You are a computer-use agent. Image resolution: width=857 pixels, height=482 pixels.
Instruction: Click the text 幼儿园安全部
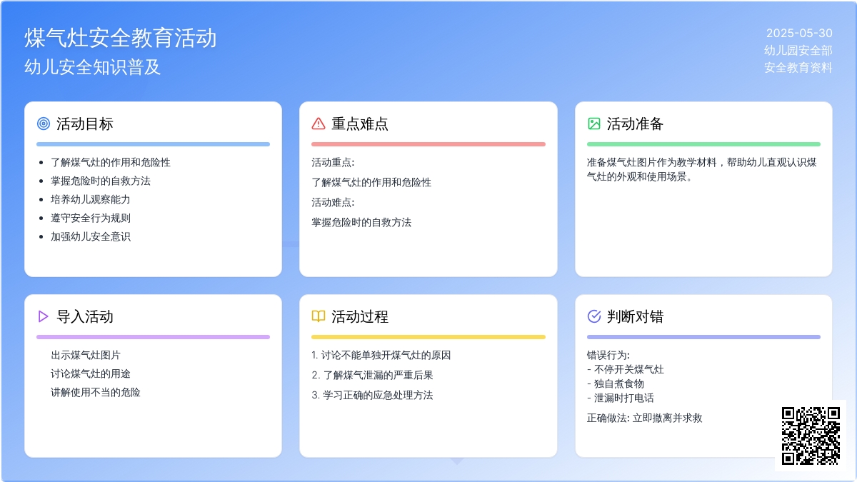[798, 50]
